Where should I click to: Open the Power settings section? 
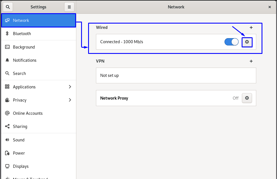click(x=7, y=153)
